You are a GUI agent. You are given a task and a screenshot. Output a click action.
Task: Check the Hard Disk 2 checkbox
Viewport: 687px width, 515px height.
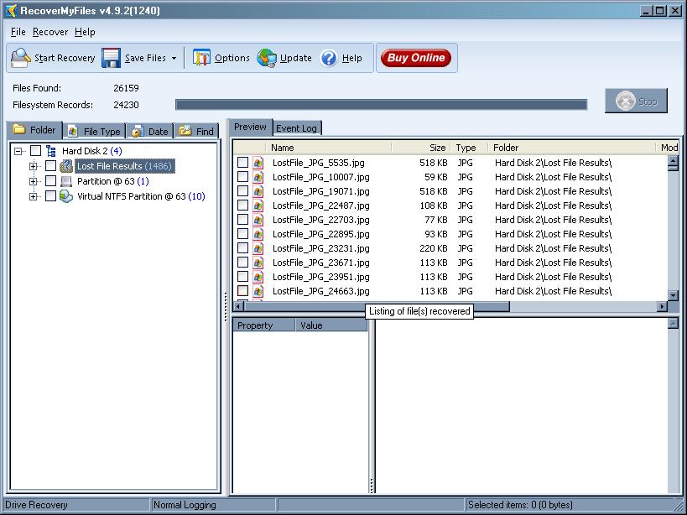35,151
